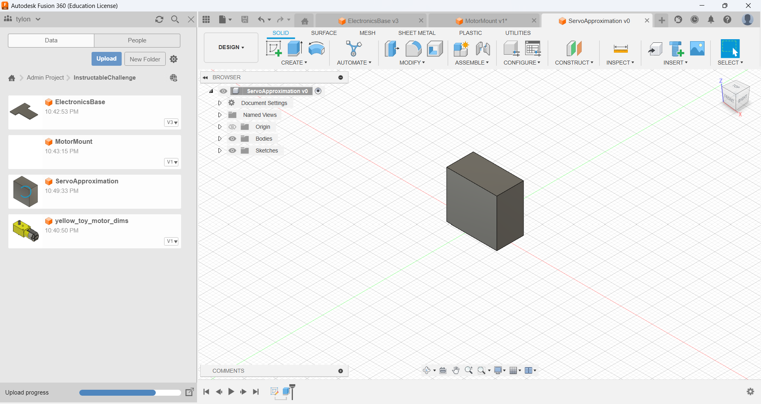The width and height of the screenshot is (761, 404).
Task: Select the Measure tool icon
Action: [x=620, y=49]
